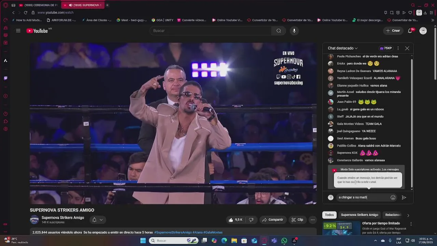This screenshot has width=437, height=246.
Task: Focus the YouTube Buscar search field
Action: 211,31
